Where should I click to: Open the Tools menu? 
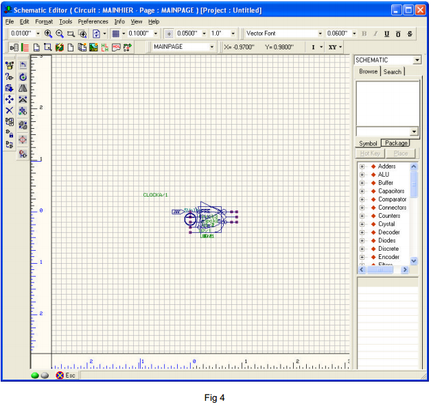click(x=66, y=21)
